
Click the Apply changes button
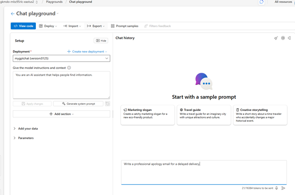click(32, 104)
